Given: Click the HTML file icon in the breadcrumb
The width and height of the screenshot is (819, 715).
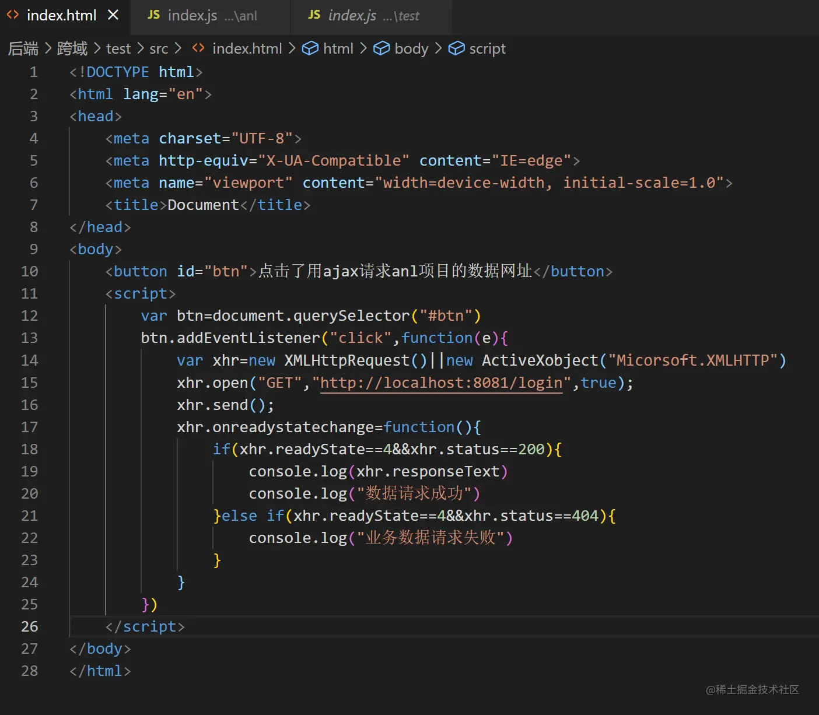Looking at the screenshot, I should pos(198,48).
